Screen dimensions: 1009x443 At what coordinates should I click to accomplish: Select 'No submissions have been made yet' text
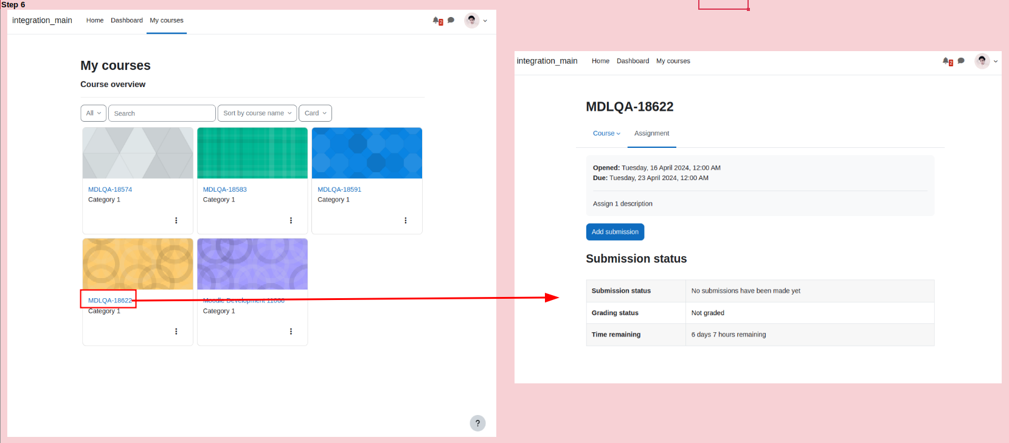(x=746, y=291)
